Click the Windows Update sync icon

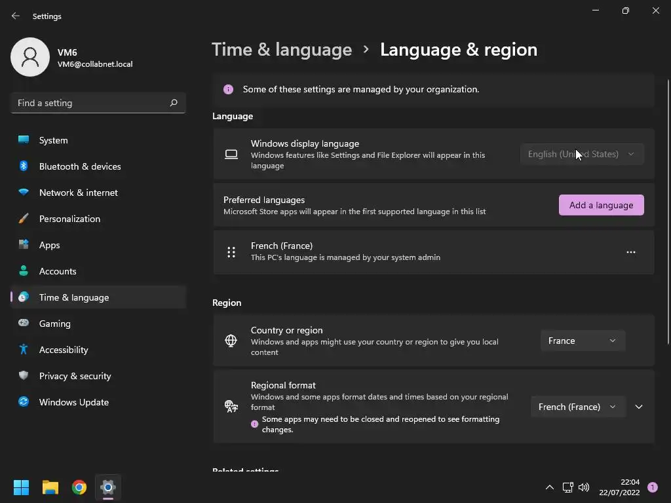coord(24,401)
